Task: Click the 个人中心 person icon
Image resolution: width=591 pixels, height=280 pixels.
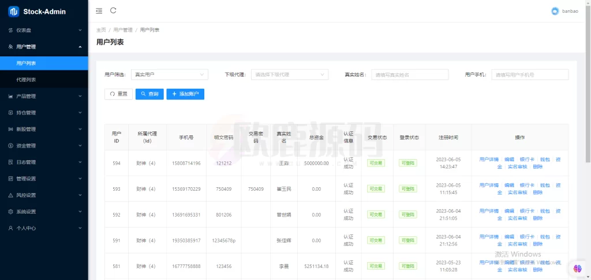Action: pos(10,228)
